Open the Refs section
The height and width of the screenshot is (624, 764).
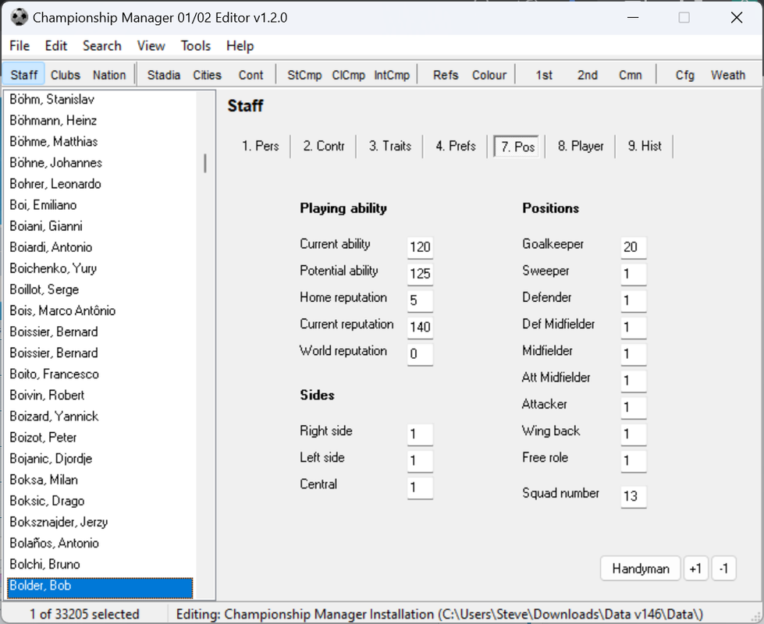click(446, 75)
